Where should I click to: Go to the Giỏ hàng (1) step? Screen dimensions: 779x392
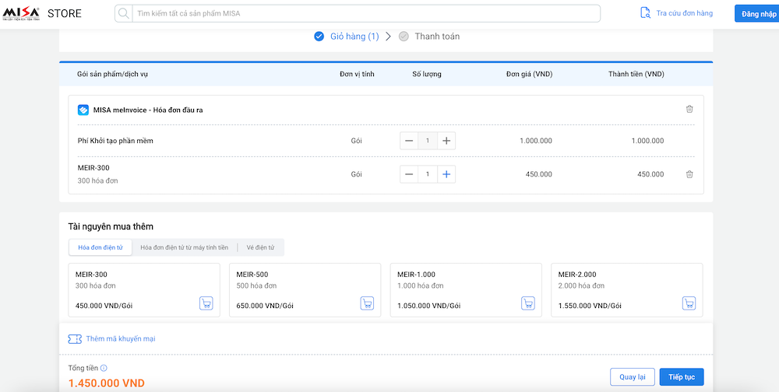pyautogui.click(x=354, y=37)
